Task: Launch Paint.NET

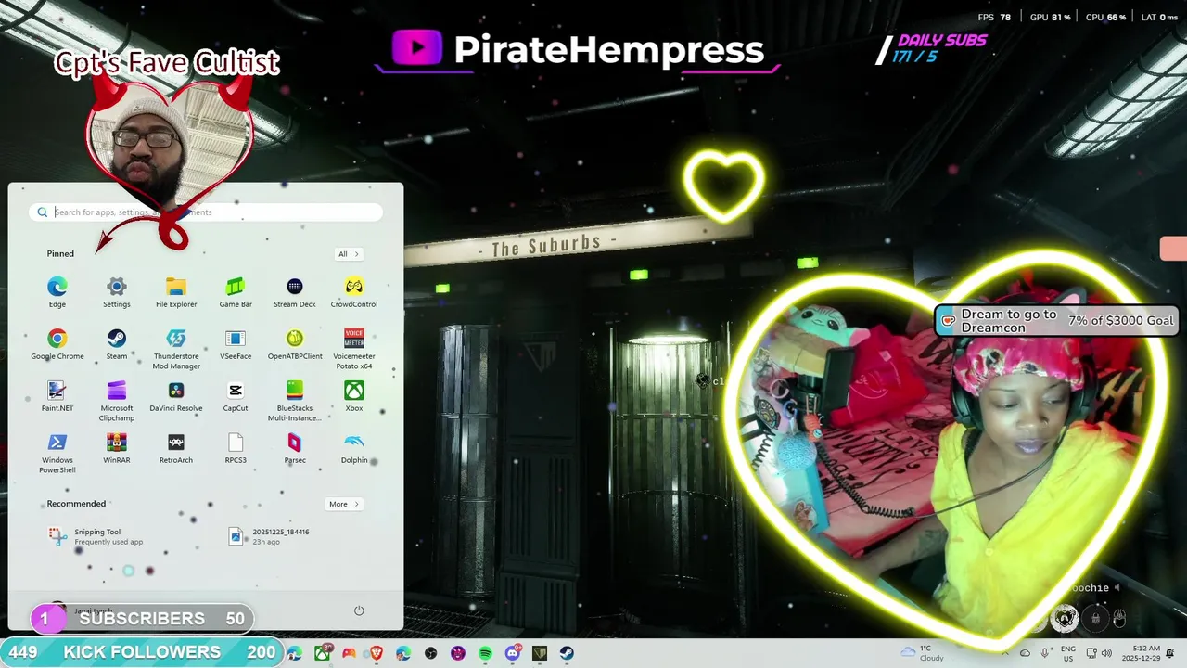Action: [57, 396]
